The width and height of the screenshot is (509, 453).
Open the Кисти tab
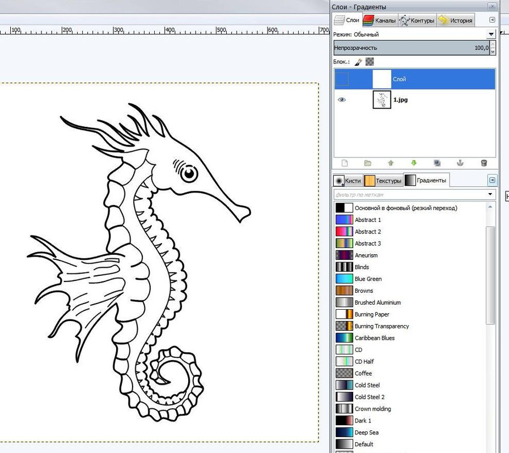(348, 181)
